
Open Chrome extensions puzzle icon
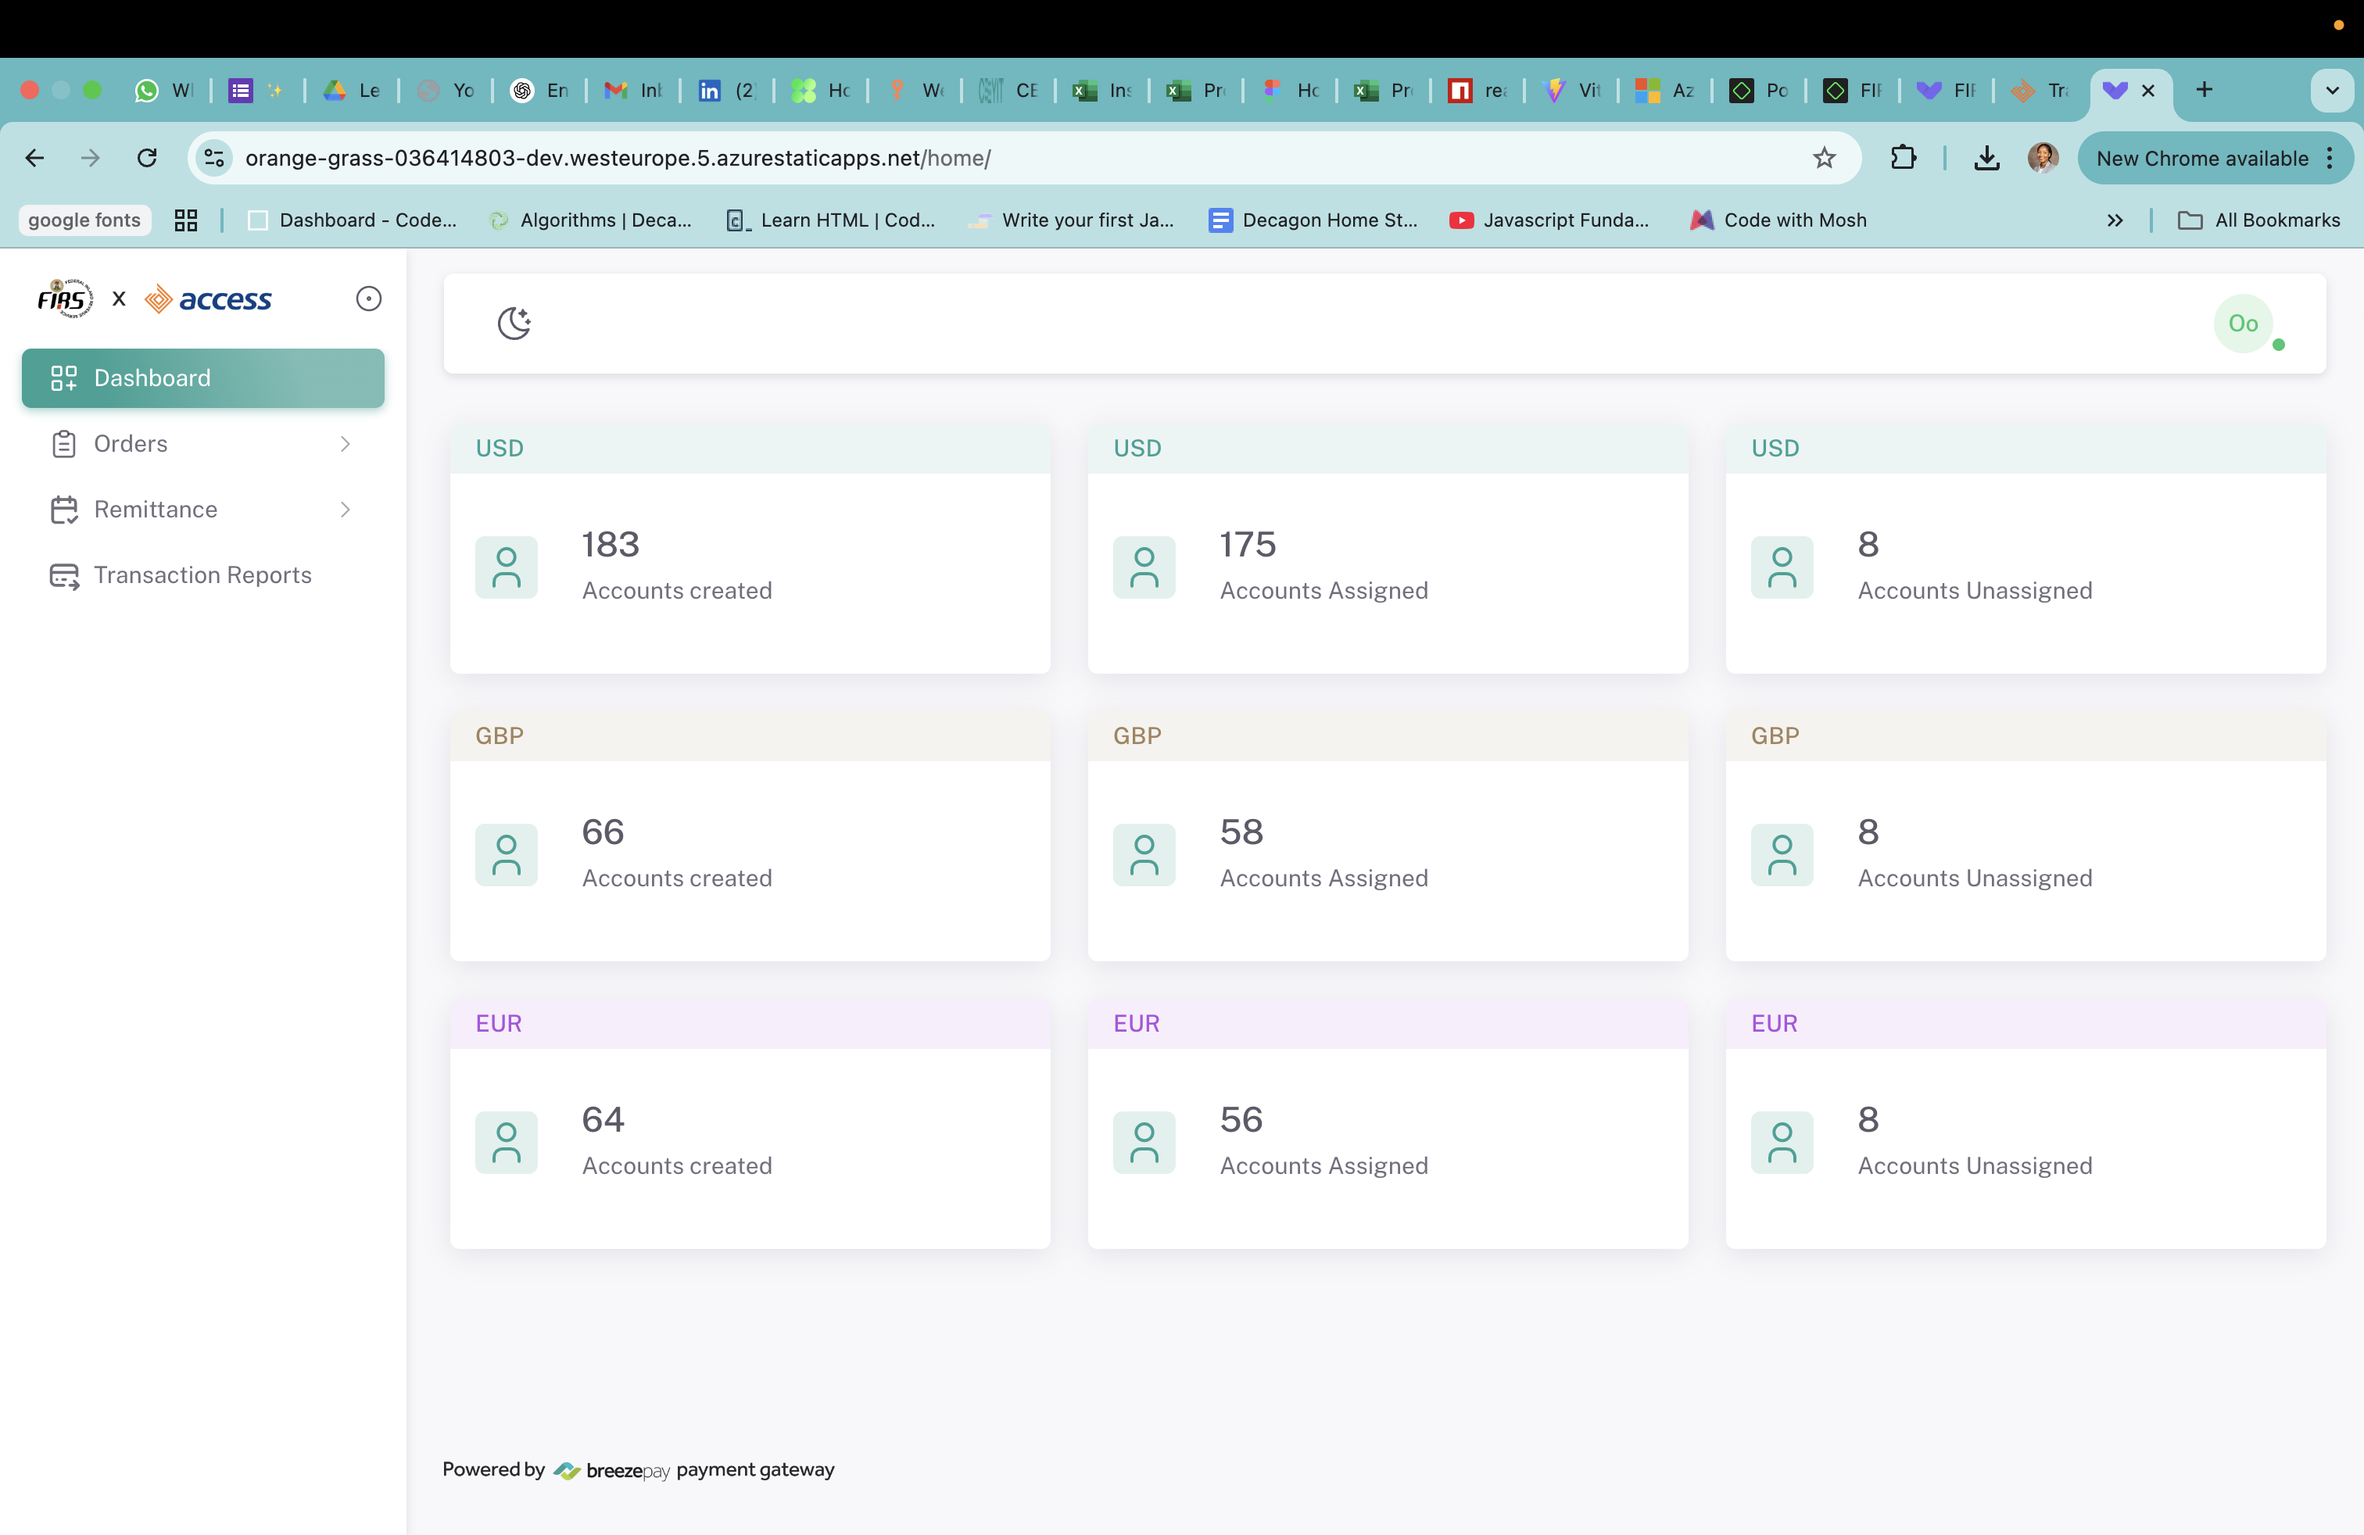(1902, 158)
